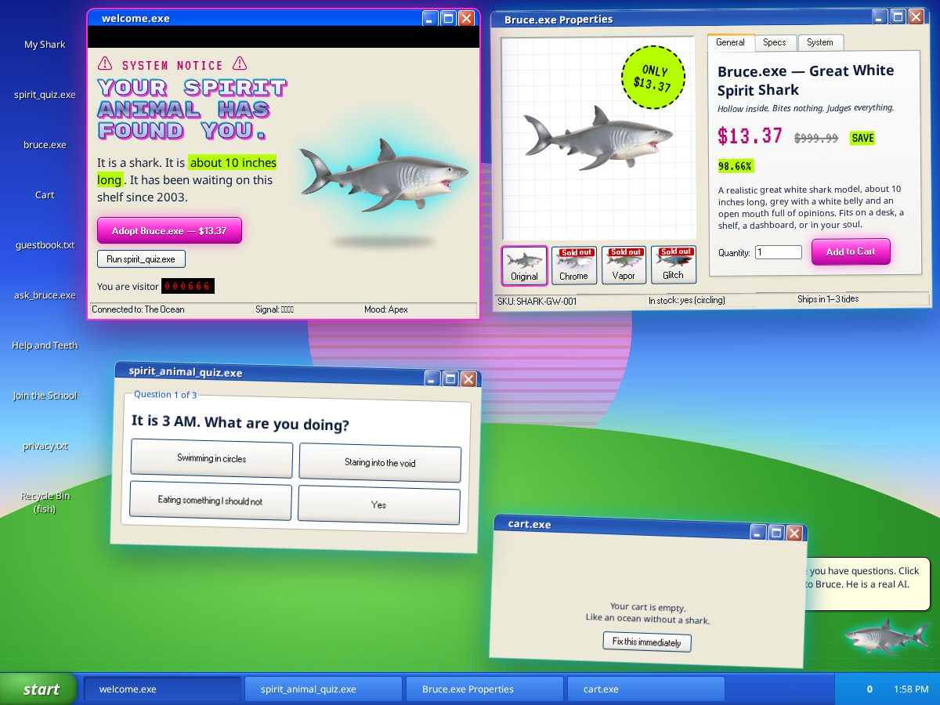Viewport: 940px width, 705px height.
Task: Open Join the School desktop shortcut
Action: (45, 396)
